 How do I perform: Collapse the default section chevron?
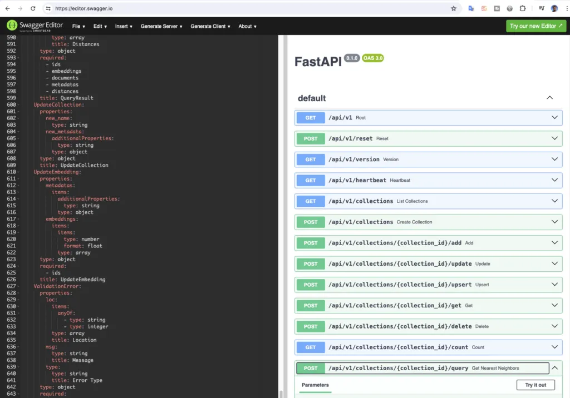coord(549,98)
